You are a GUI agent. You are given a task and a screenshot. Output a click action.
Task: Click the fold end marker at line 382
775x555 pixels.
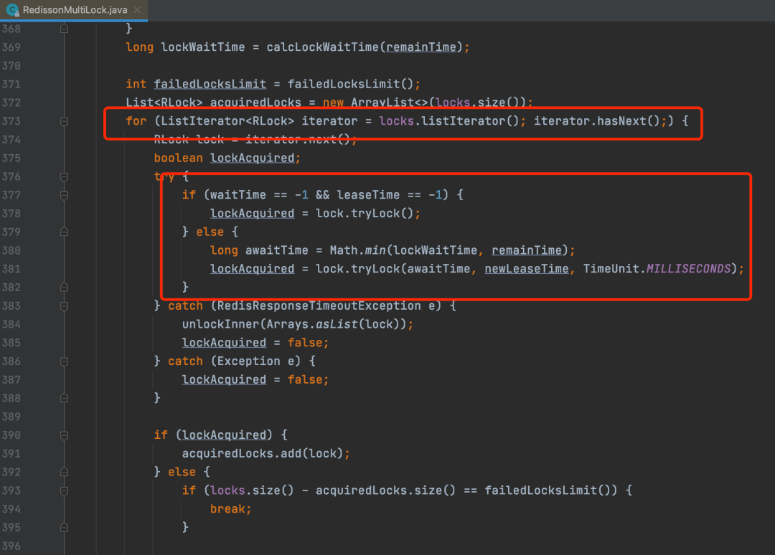click(65, 287)
